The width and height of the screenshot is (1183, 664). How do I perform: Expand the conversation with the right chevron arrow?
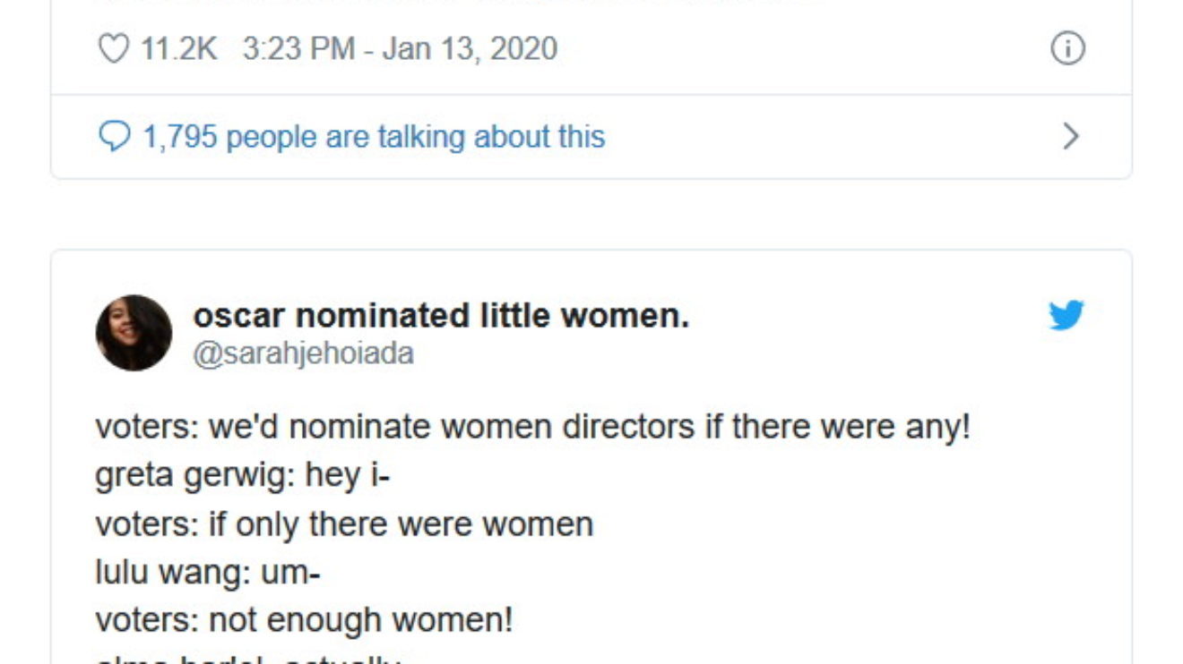pos(1070,137)
